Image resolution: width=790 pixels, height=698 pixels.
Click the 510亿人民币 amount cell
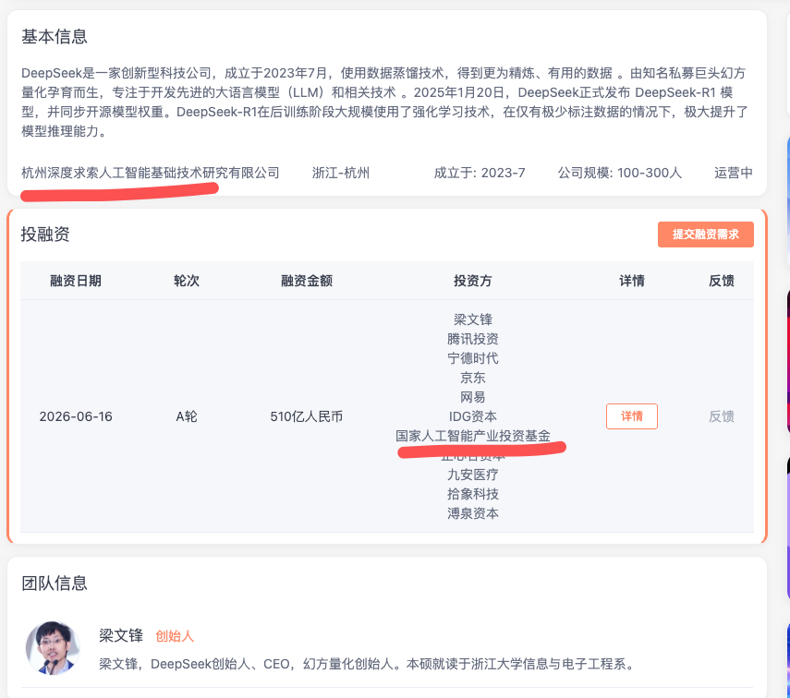click(307, 416)
